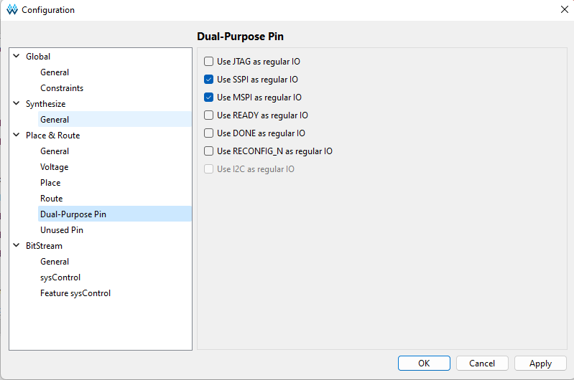Screen dimensions: 574x380
Task: Click the Gowin logo icon in title bar
Action: point(12,9)
